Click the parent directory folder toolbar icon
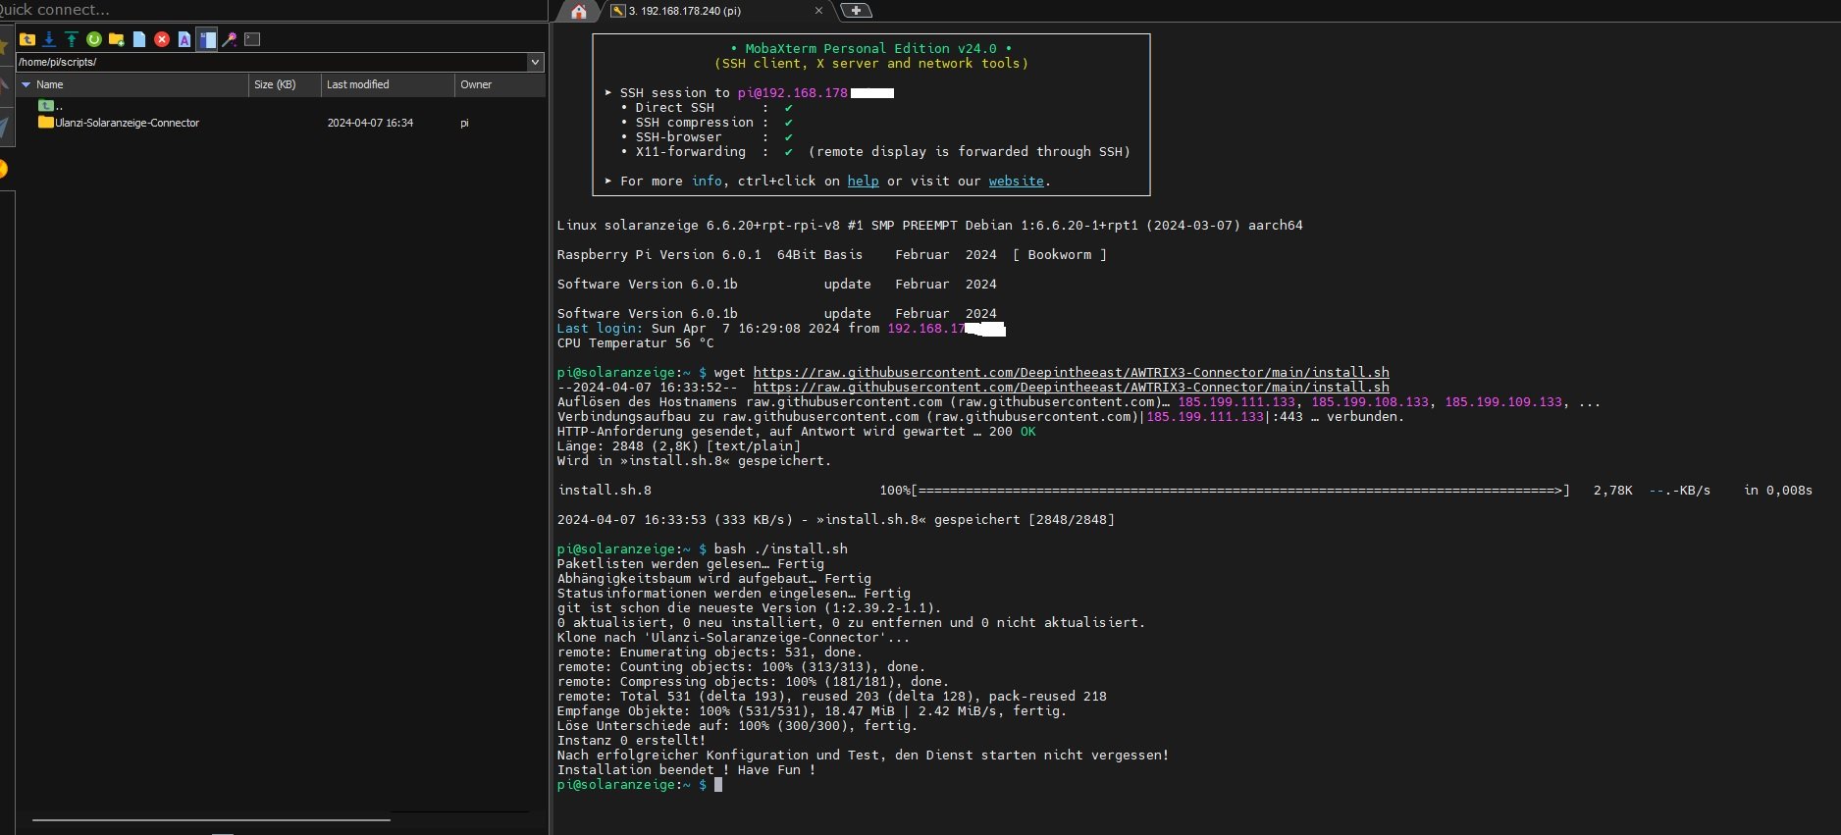 27,39
